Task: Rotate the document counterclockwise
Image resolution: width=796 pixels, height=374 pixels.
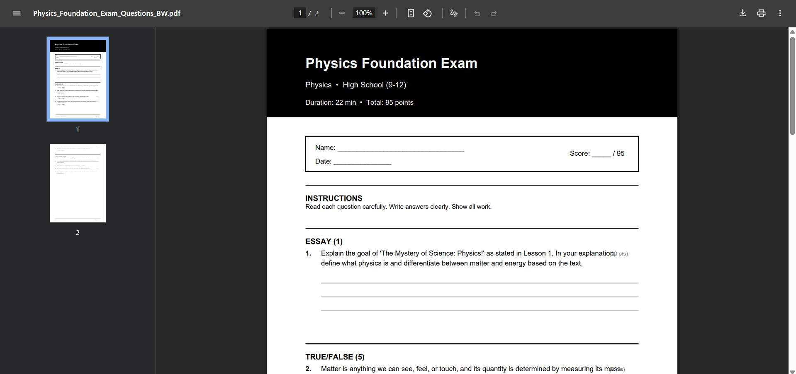Action: pyautogui.click(x=427, y=13)
